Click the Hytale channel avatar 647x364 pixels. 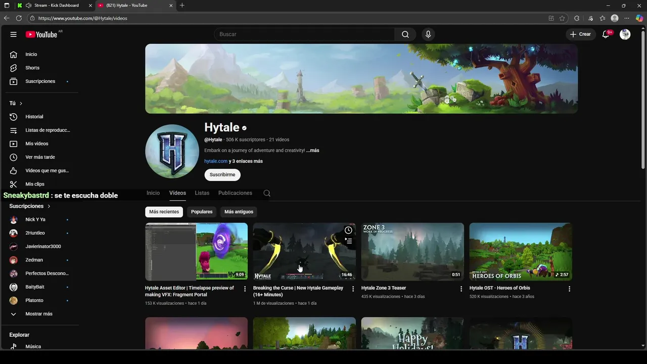[172, 151]
